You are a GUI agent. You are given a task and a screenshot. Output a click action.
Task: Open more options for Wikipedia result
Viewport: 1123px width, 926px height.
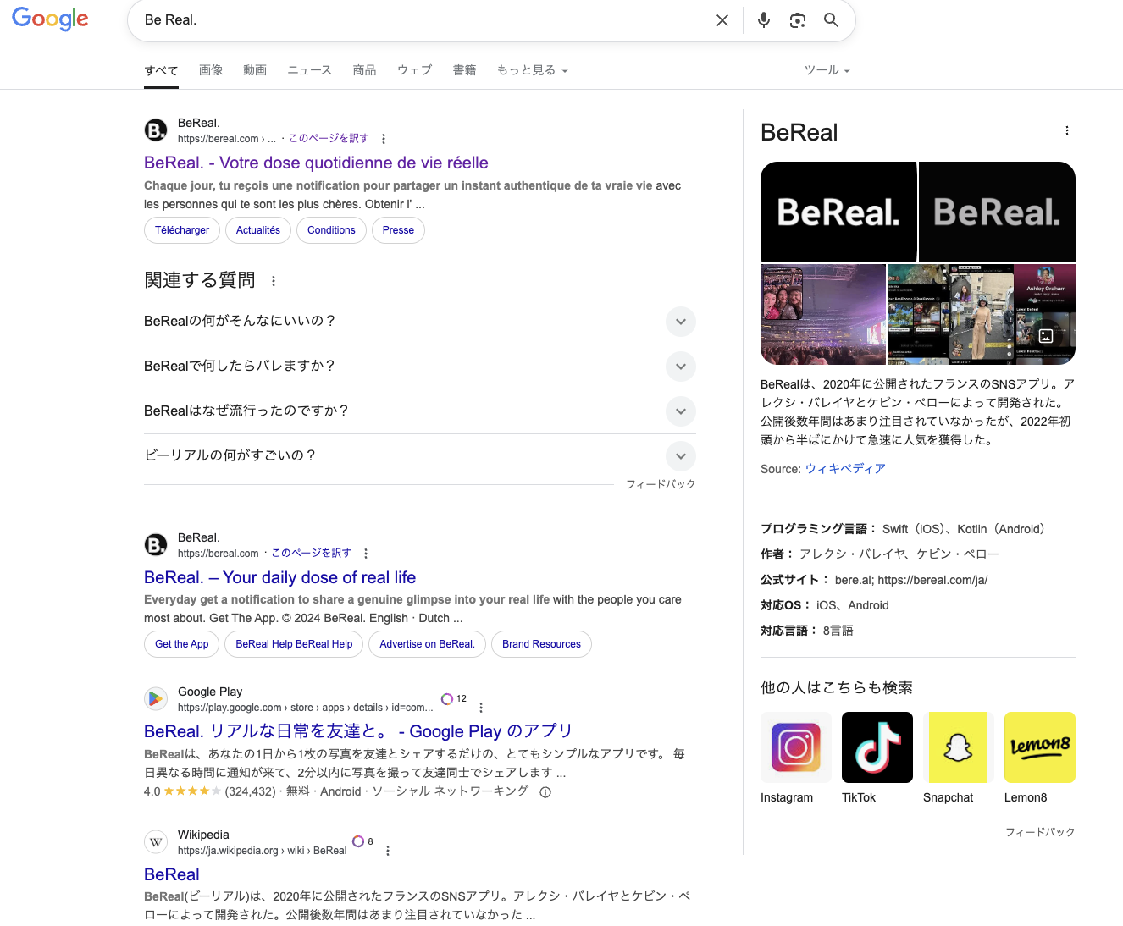click(388, 851)
